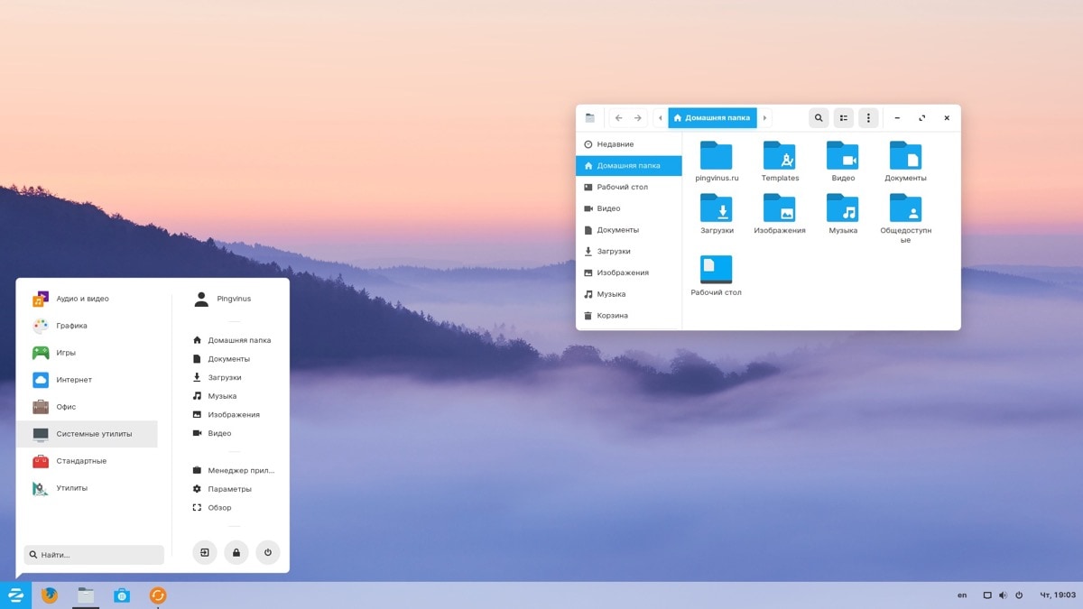
Task: Go forward in the file manager
Action: point(638,118)
